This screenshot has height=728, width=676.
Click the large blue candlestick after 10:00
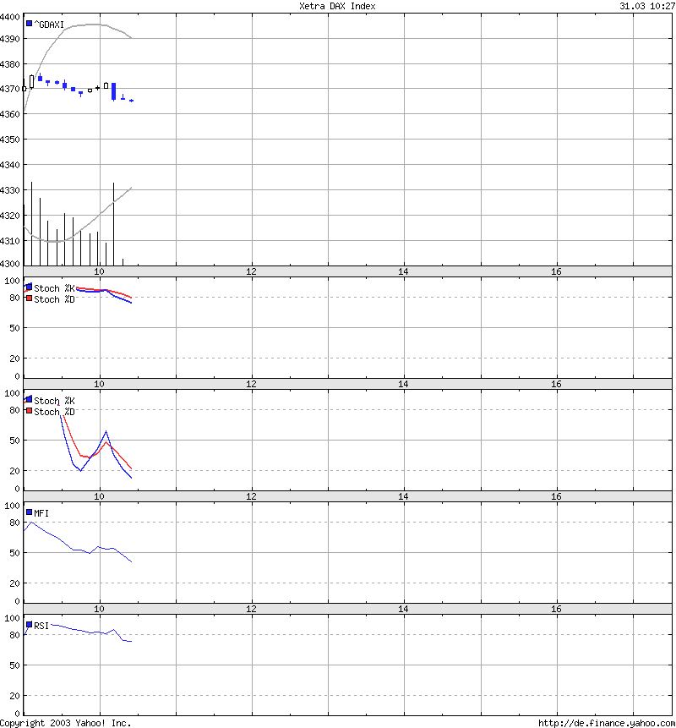tap(114, 91)
